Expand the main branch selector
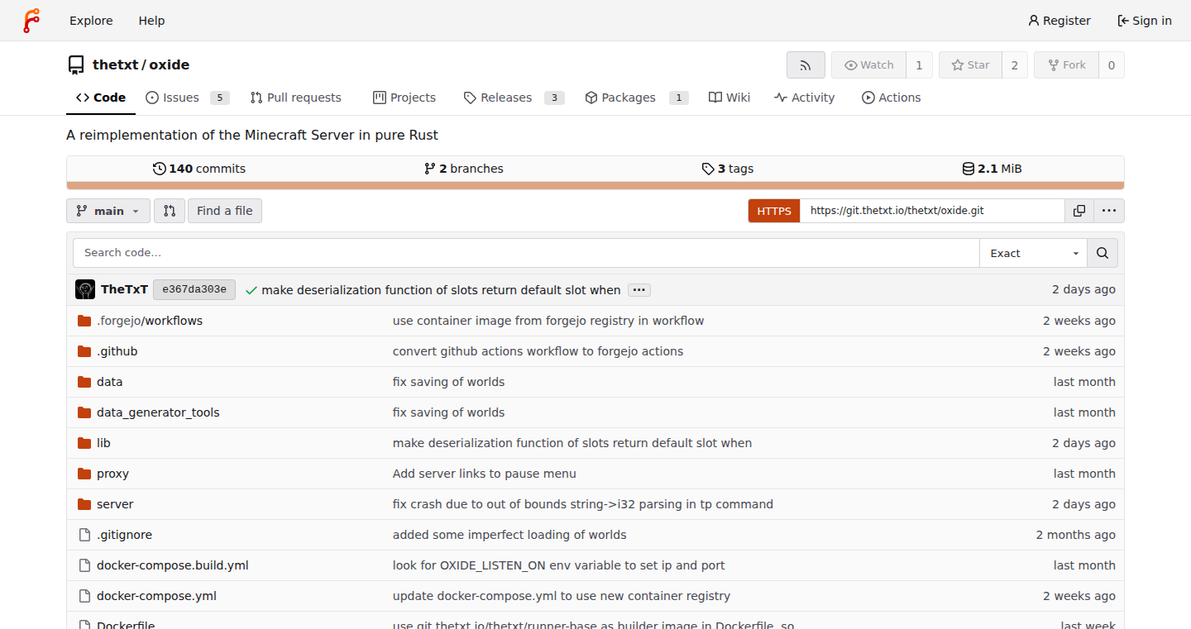The height and width of the screenshot is (629, 1191). (x=108, y=211)
